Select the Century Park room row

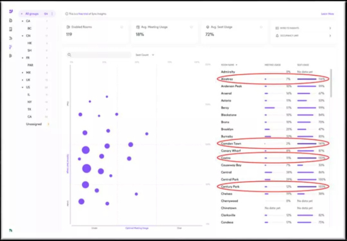pyautogui.click(x=273, y=187)
